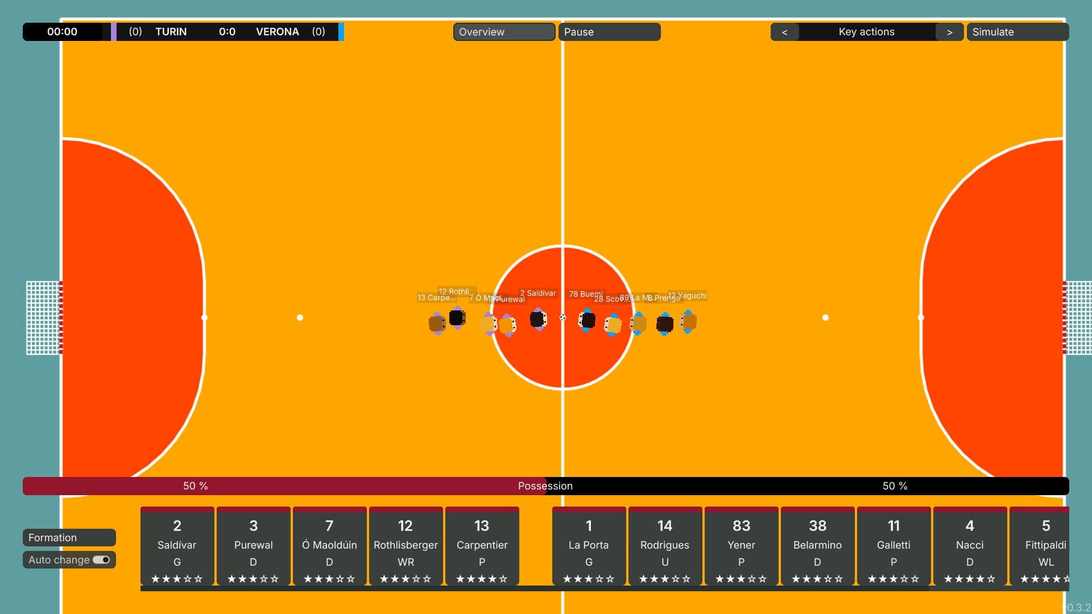Click the Key actions label
The height and width of the screenshot is (614, 1092).
(x=866, y=32)
